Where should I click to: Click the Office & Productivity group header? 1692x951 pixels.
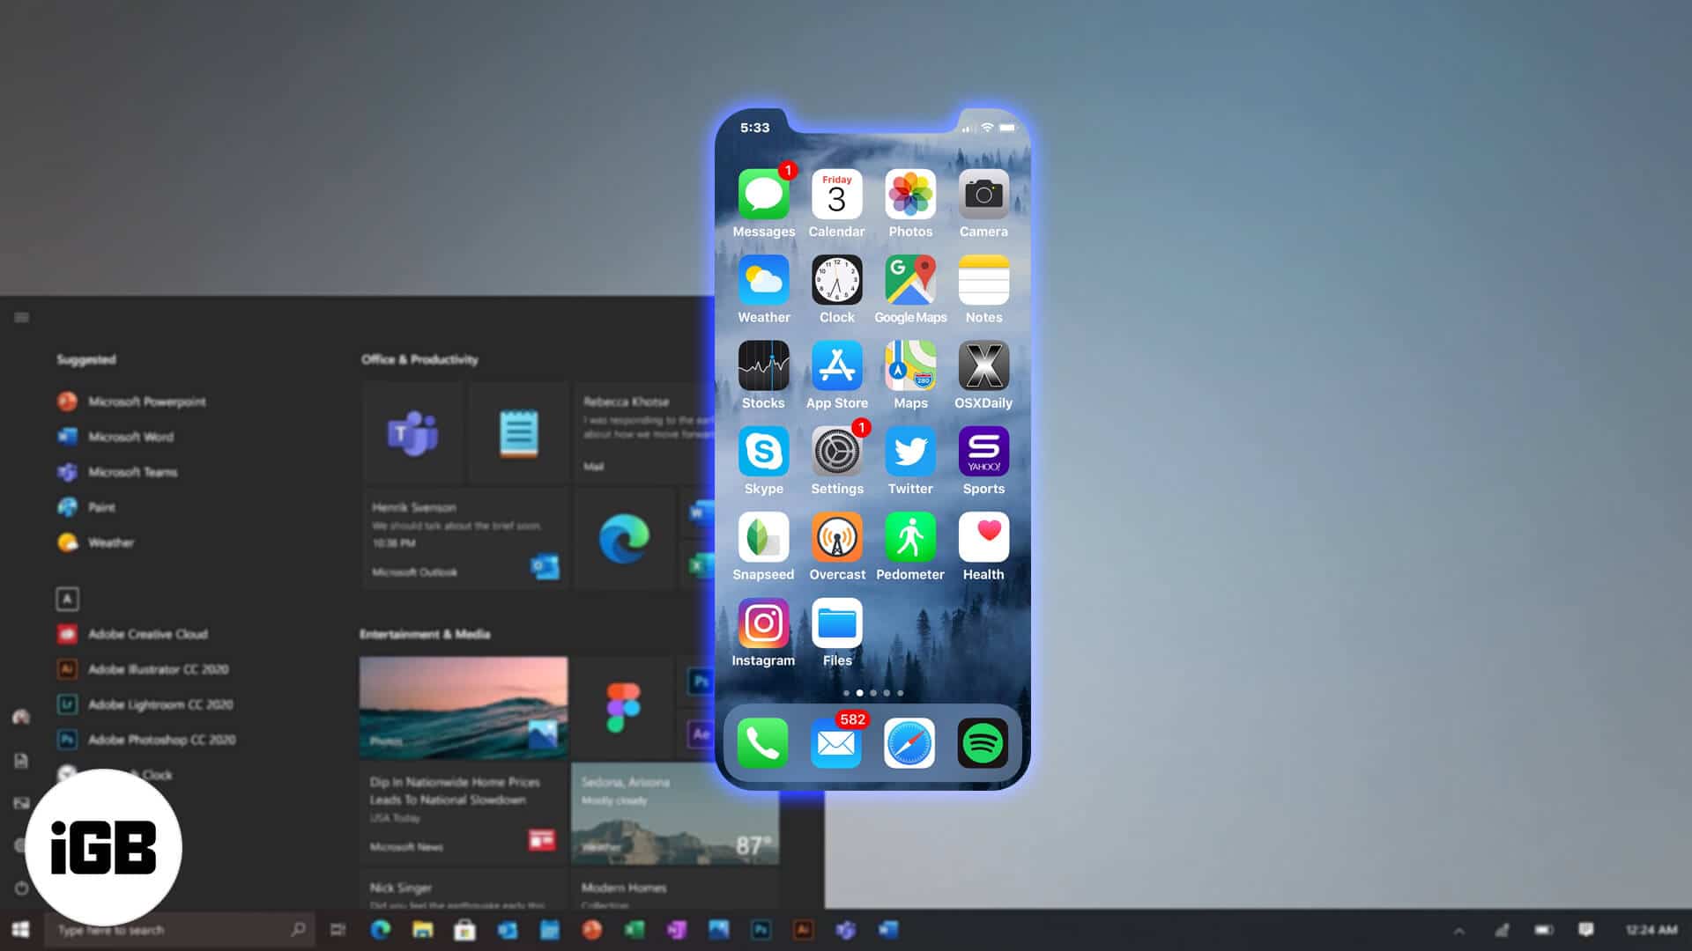(419, 359)
